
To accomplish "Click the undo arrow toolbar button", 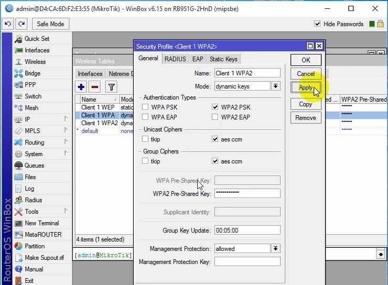I will [8, 24].
